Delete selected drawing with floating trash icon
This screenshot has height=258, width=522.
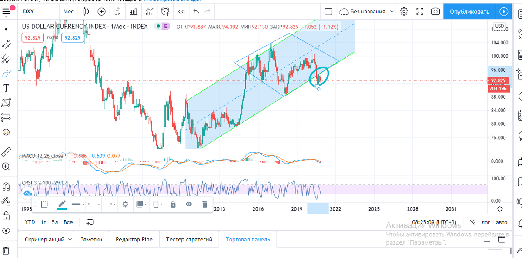pos(204,204)
